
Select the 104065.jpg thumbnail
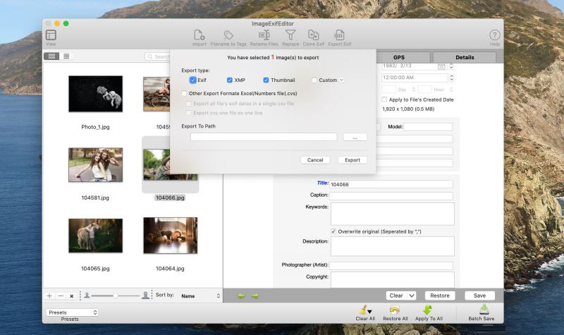95,236
